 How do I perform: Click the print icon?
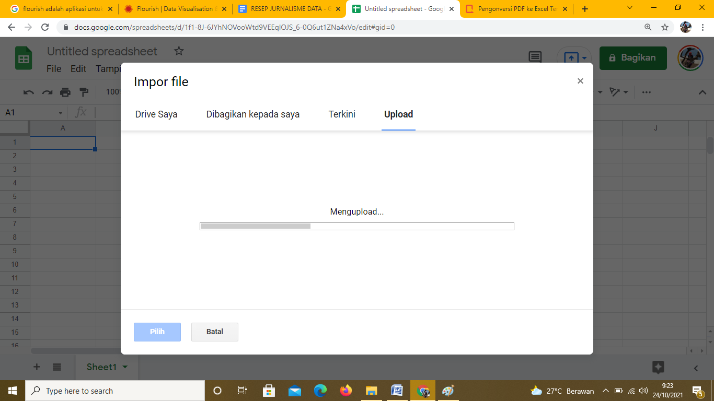point(65,92)
